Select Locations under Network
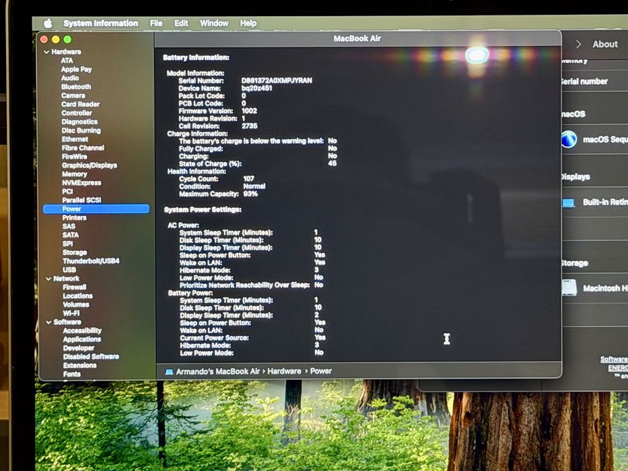This screenshot has height=471, width=628. pyautogui.click(x=77, y=296)
